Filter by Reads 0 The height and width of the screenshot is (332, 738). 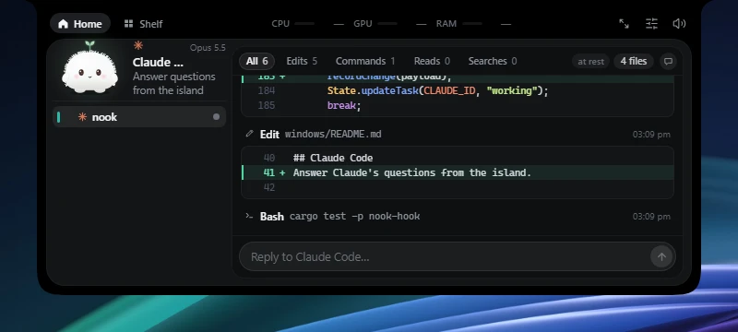pyautogui.click(x=432, y=61)
